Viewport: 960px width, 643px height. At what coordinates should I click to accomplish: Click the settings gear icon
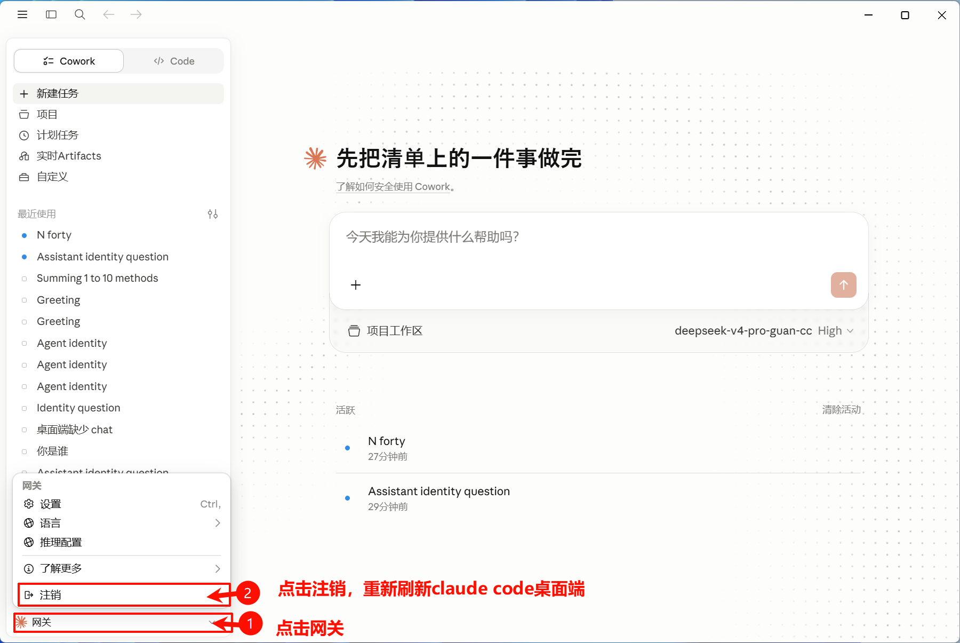pos(29,504)
